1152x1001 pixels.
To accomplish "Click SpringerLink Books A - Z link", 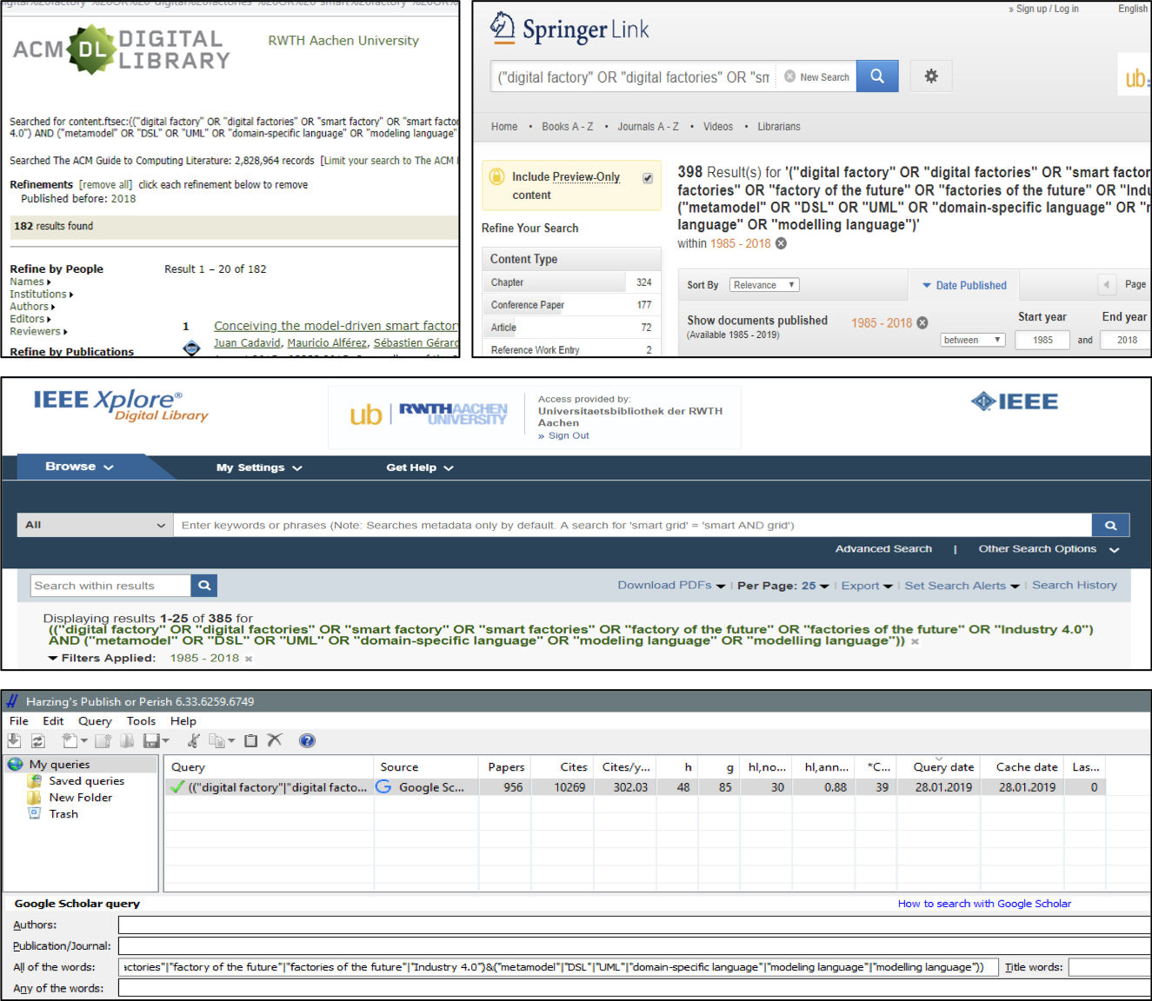I will [x=567, y=127].
